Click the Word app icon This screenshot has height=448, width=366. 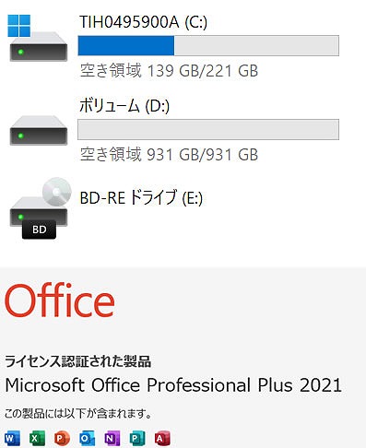(12, 438)
